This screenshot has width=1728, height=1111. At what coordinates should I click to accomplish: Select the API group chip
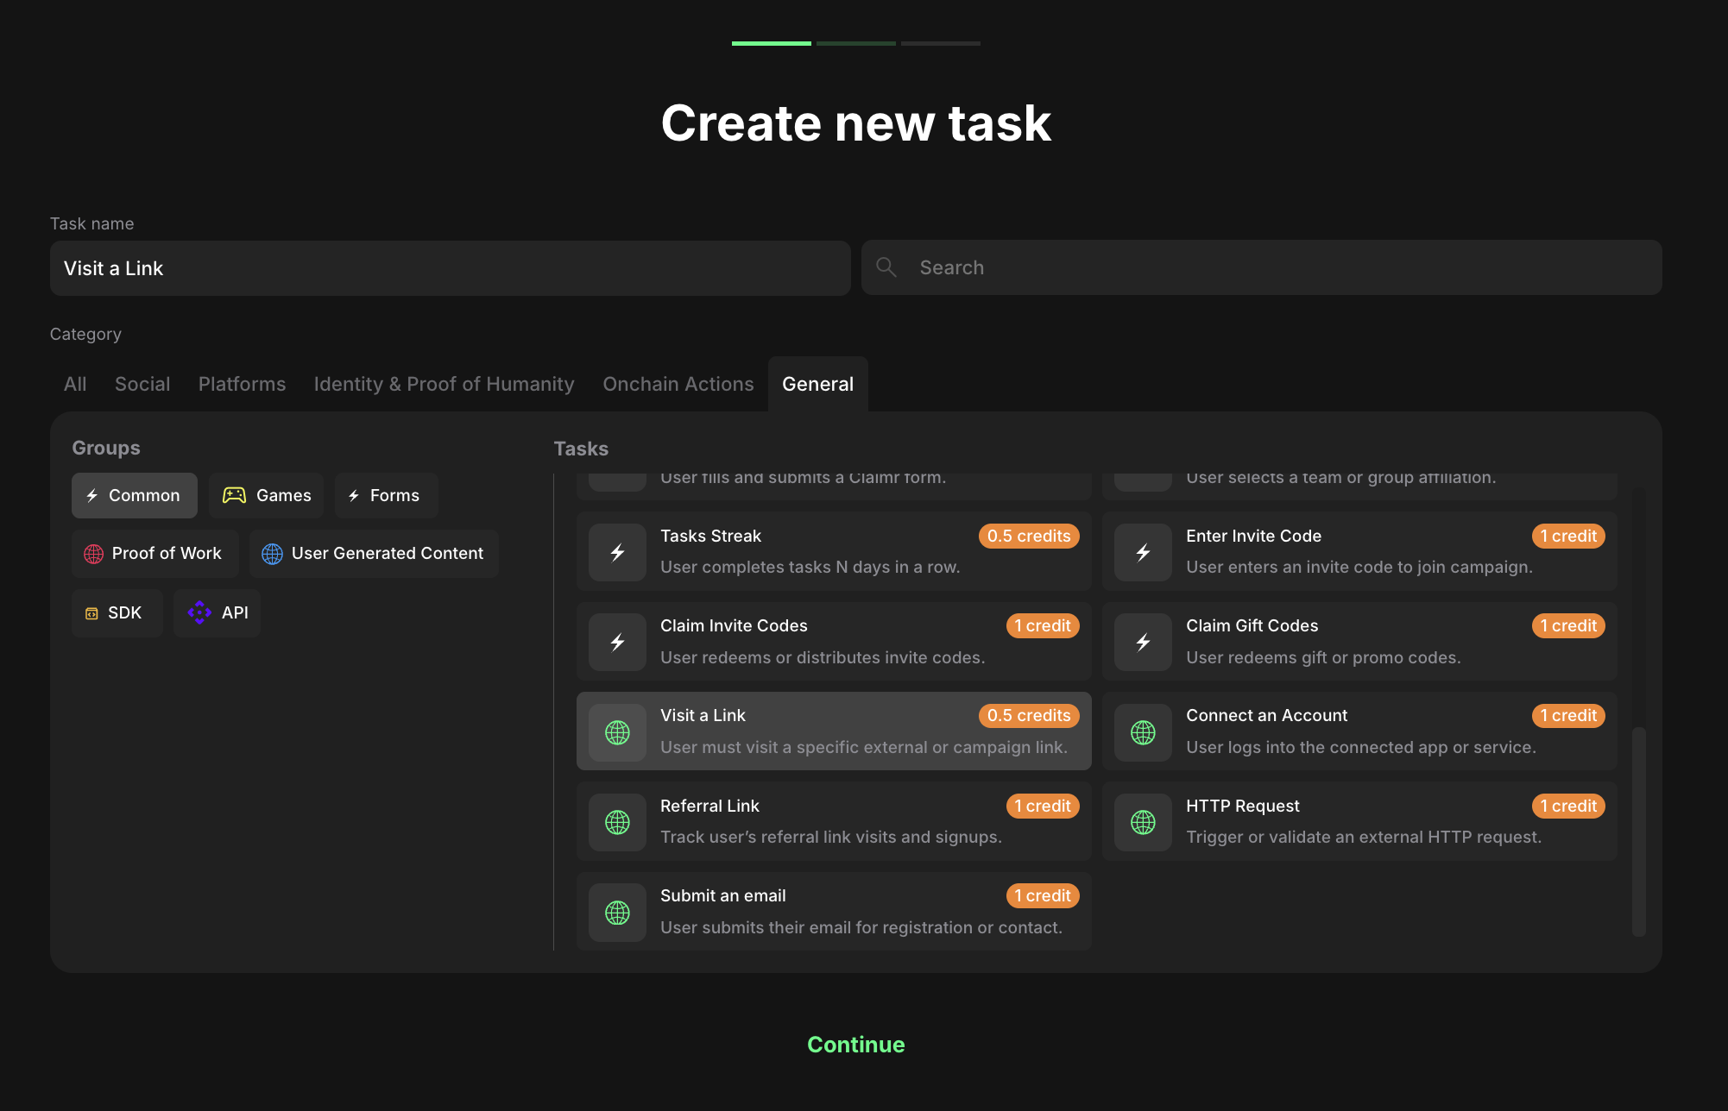click(x=218, y=612)
